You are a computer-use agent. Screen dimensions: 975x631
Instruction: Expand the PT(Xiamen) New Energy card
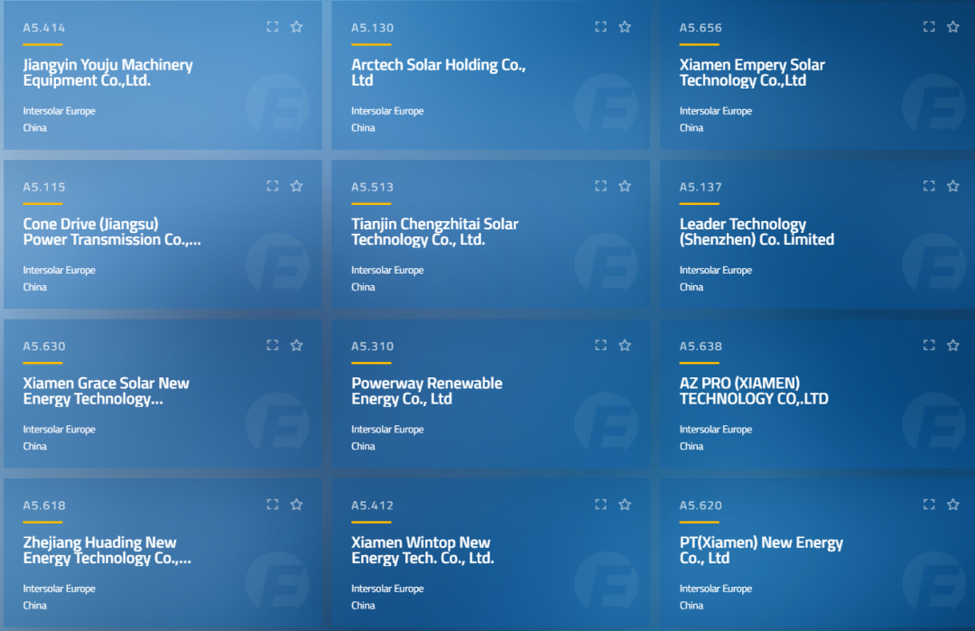coord(929,505)
